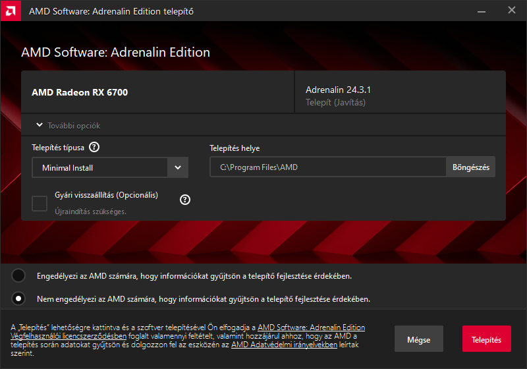This screenshot has height=369, width=527.
Task: Click the install path field C:\Program Files\AMD
Action: 328,167
